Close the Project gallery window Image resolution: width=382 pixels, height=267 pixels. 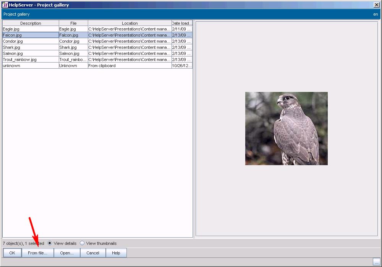pos(376,5)
